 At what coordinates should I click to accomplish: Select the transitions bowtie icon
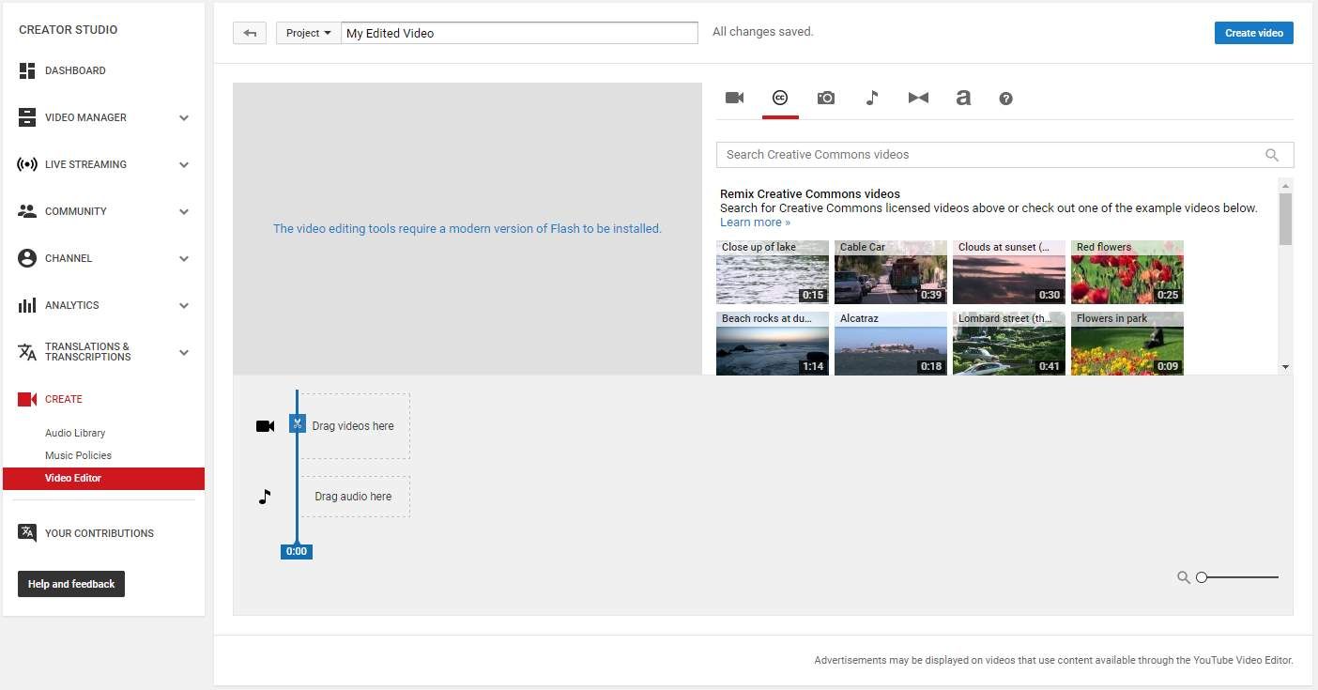[x=917, y=99]
